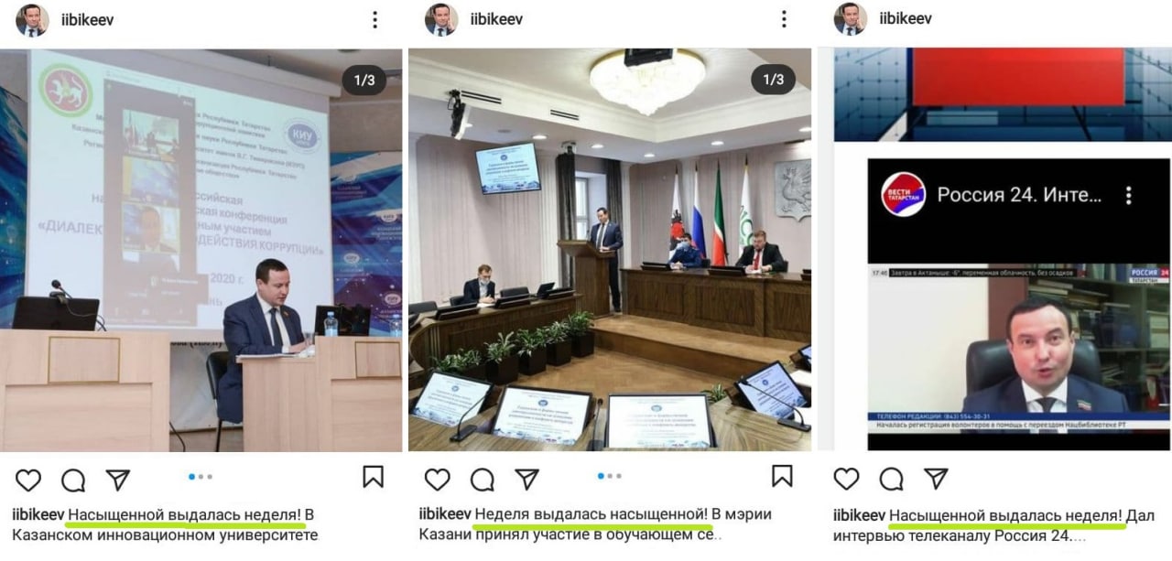Open comments on the first post

click(73, 480)
